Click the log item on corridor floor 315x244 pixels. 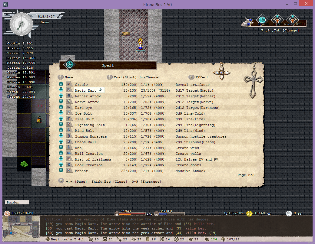tap(126, 34)
